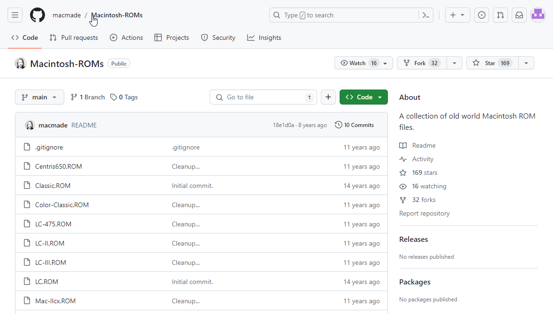Image resolution: width=553 pixels, height=314 pixels.
Task: Focus the Type / to search field
Action: tap(351, 15)
